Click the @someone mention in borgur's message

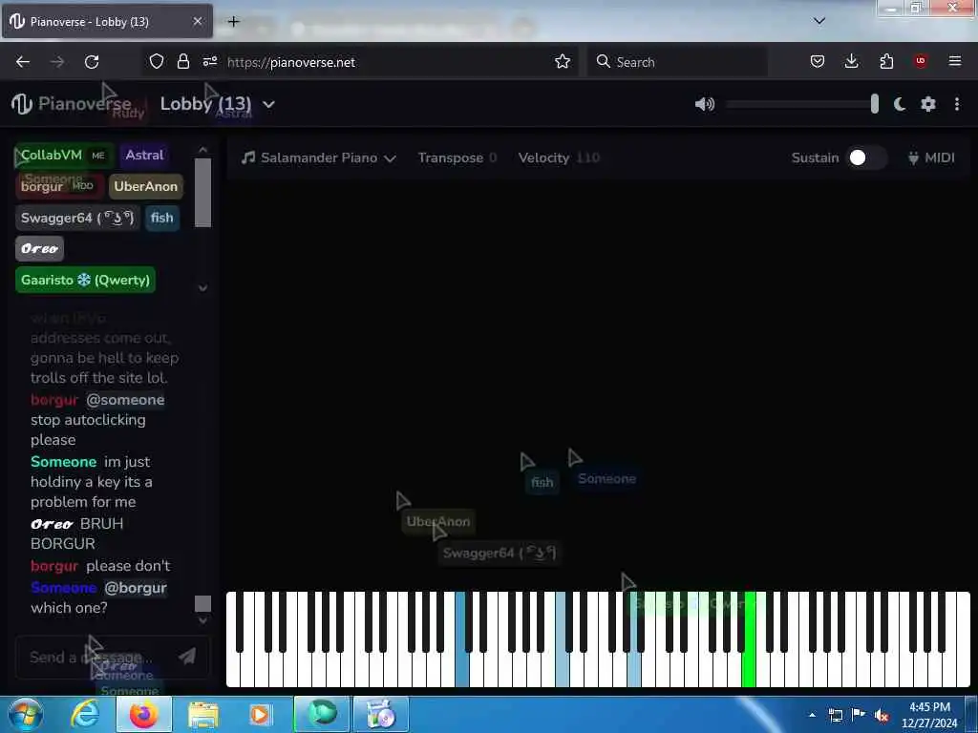125,400
